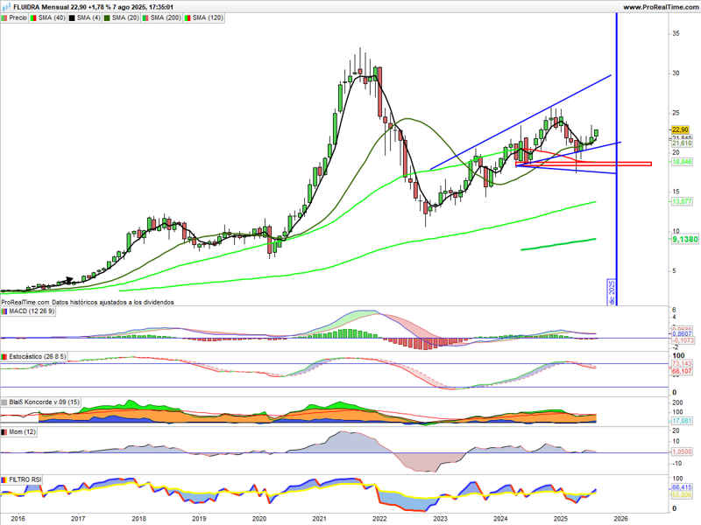The image size is (701, 525).
Task: Click the 2024 year label
Action: point(500,519)
